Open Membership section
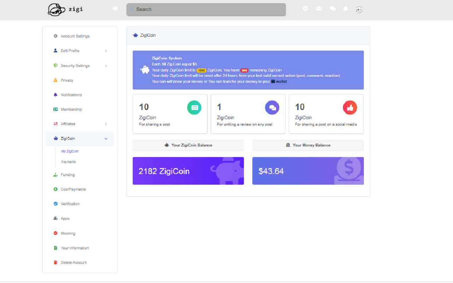The height and width of the screenshot is (283, 453). [x=71, y=109]
